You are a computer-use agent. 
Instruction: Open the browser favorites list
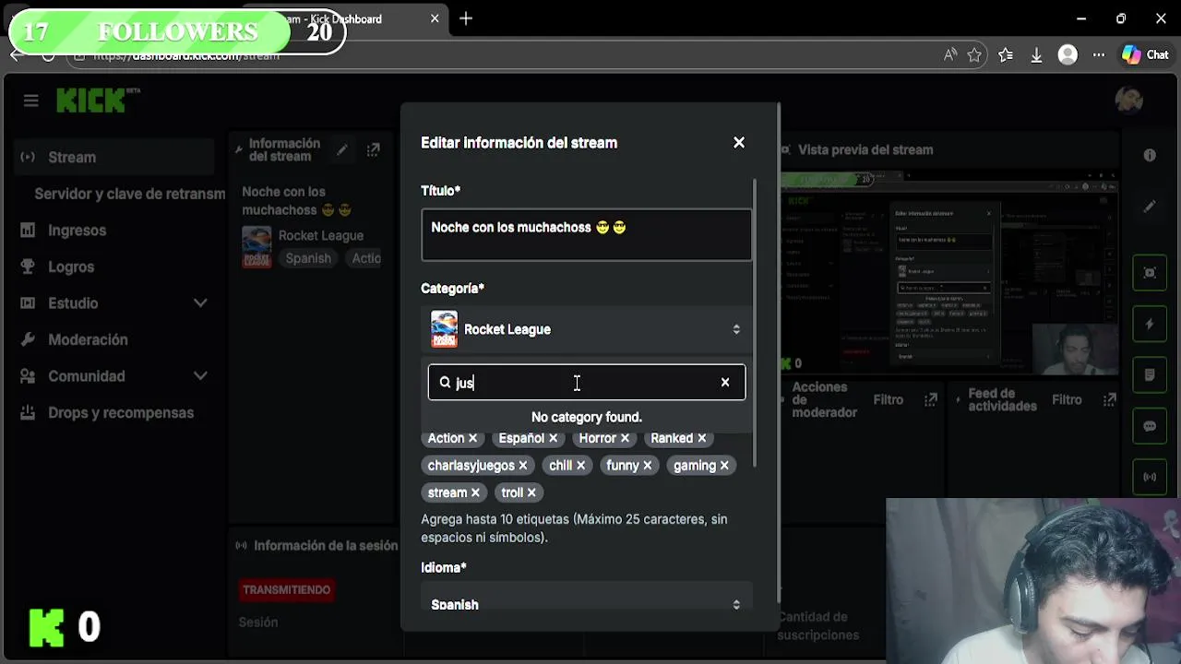point(1006,55)
